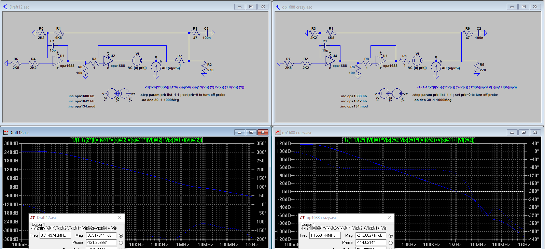Click the 10MHz frequency label in Draft12.asc plot

(206, 245)
